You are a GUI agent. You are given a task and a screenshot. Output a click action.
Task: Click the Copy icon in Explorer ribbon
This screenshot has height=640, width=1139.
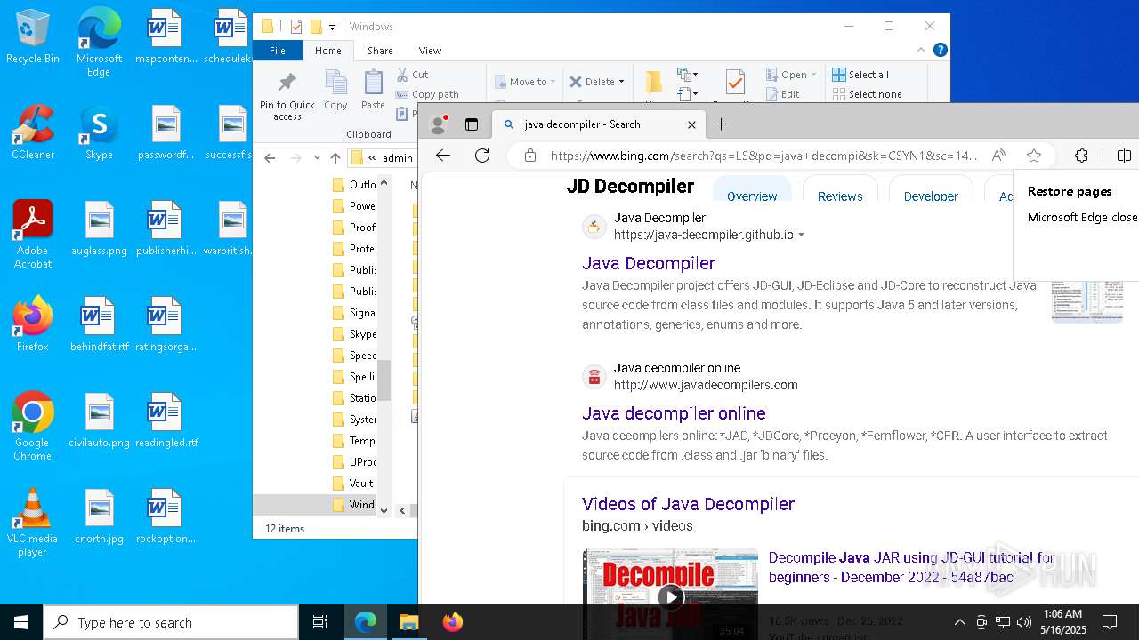(335, 90)
